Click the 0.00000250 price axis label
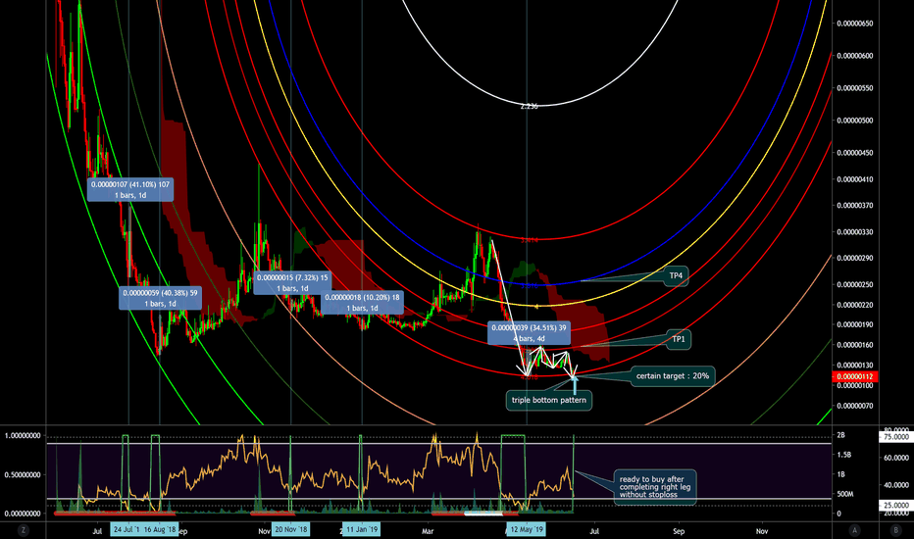Viewport: 914px width, 539px height. [854, 284]
